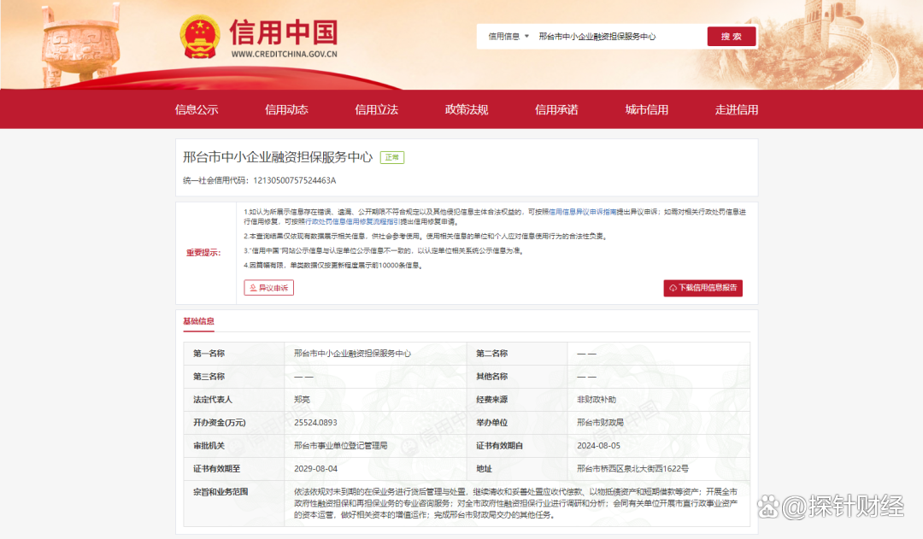Select the 基础信息 tab

coord(198,321)
